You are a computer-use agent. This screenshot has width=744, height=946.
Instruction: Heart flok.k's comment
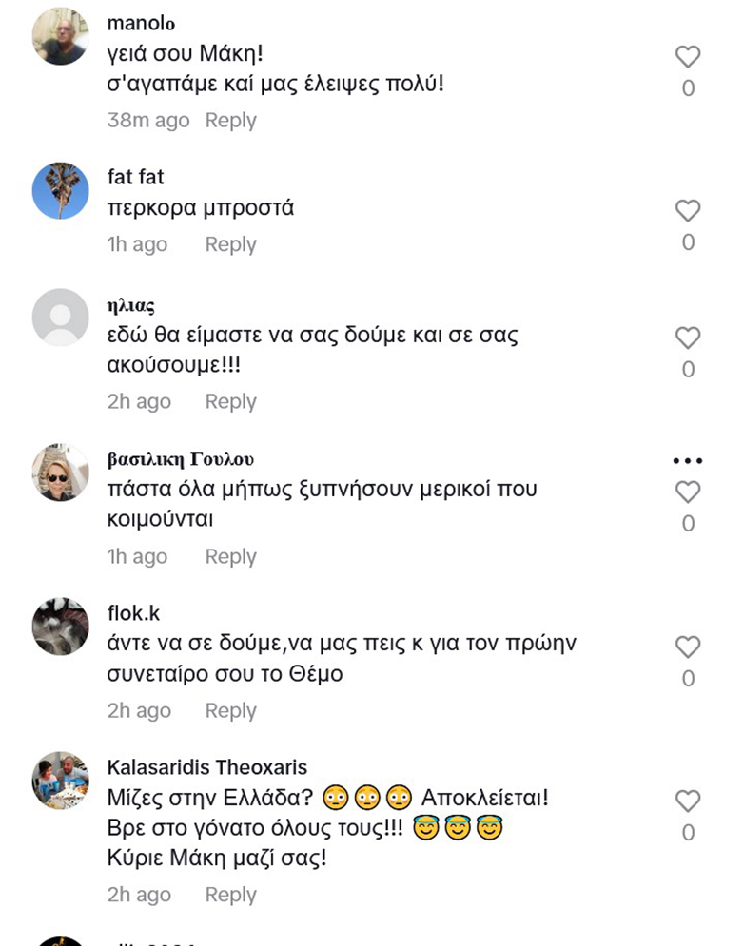[688, 647]
